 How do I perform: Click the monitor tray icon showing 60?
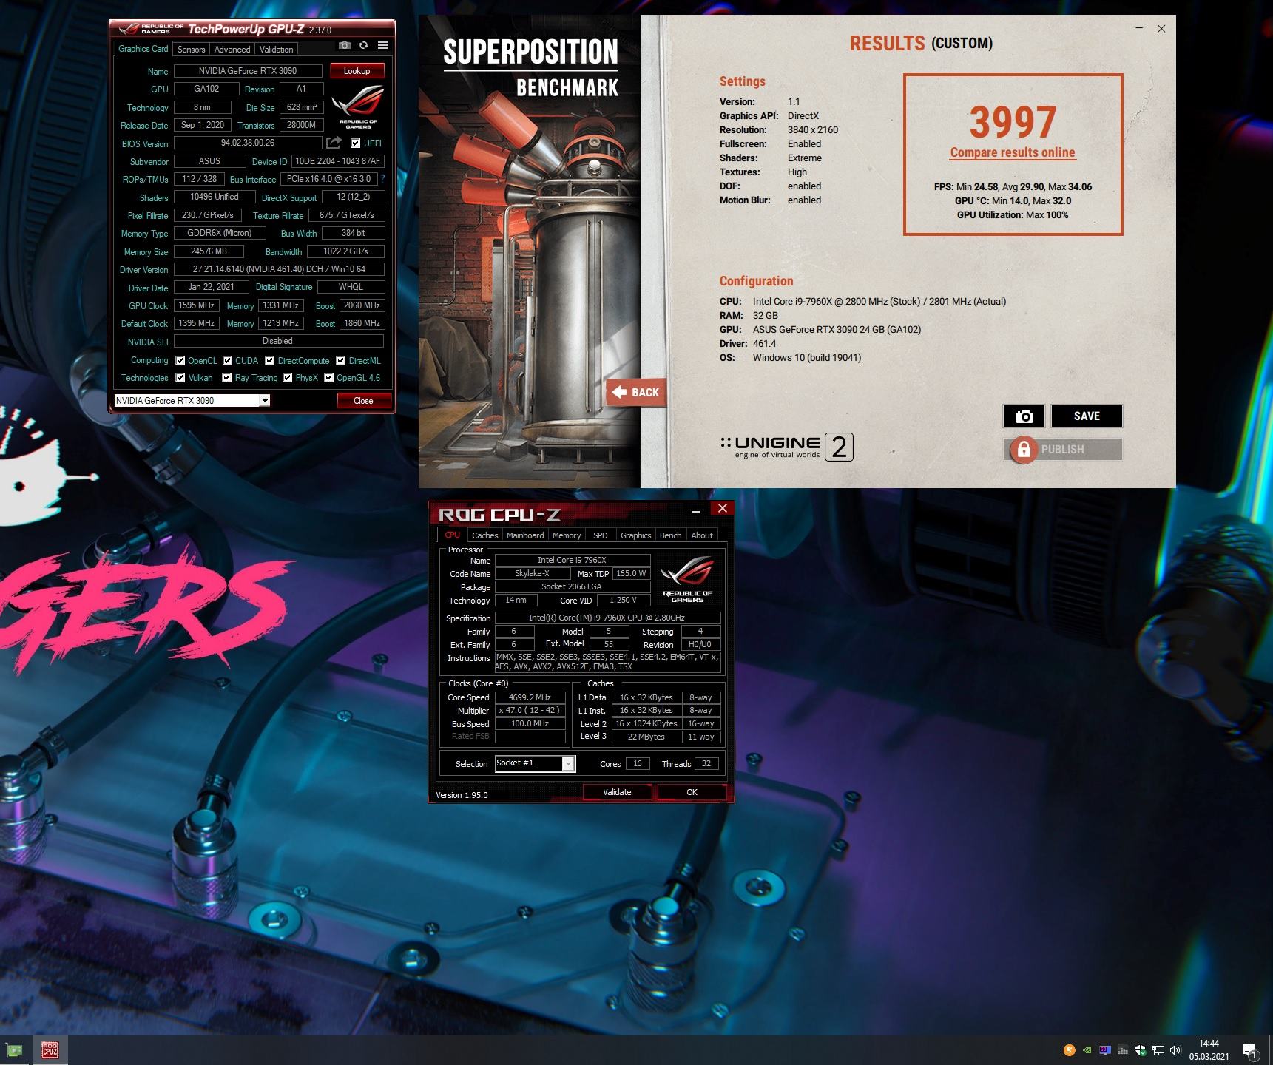click(1104, 1050)
